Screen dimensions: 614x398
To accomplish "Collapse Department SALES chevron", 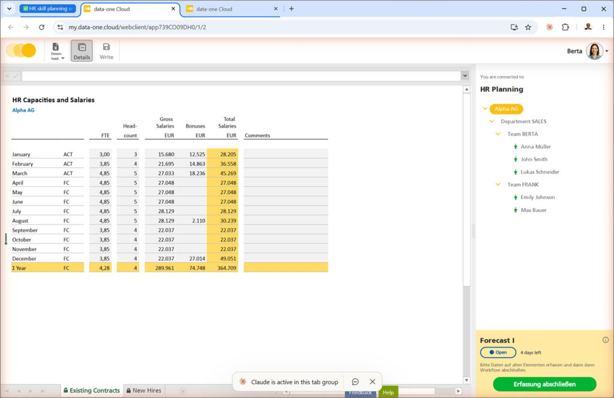I will (492, 121).
